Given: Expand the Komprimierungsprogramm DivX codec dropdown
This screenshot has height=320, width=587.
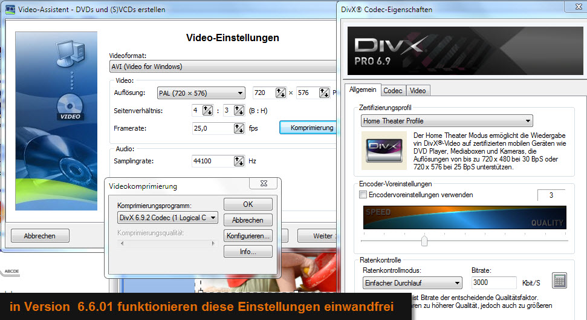Looking at the screenshot, I should [167, 218].
